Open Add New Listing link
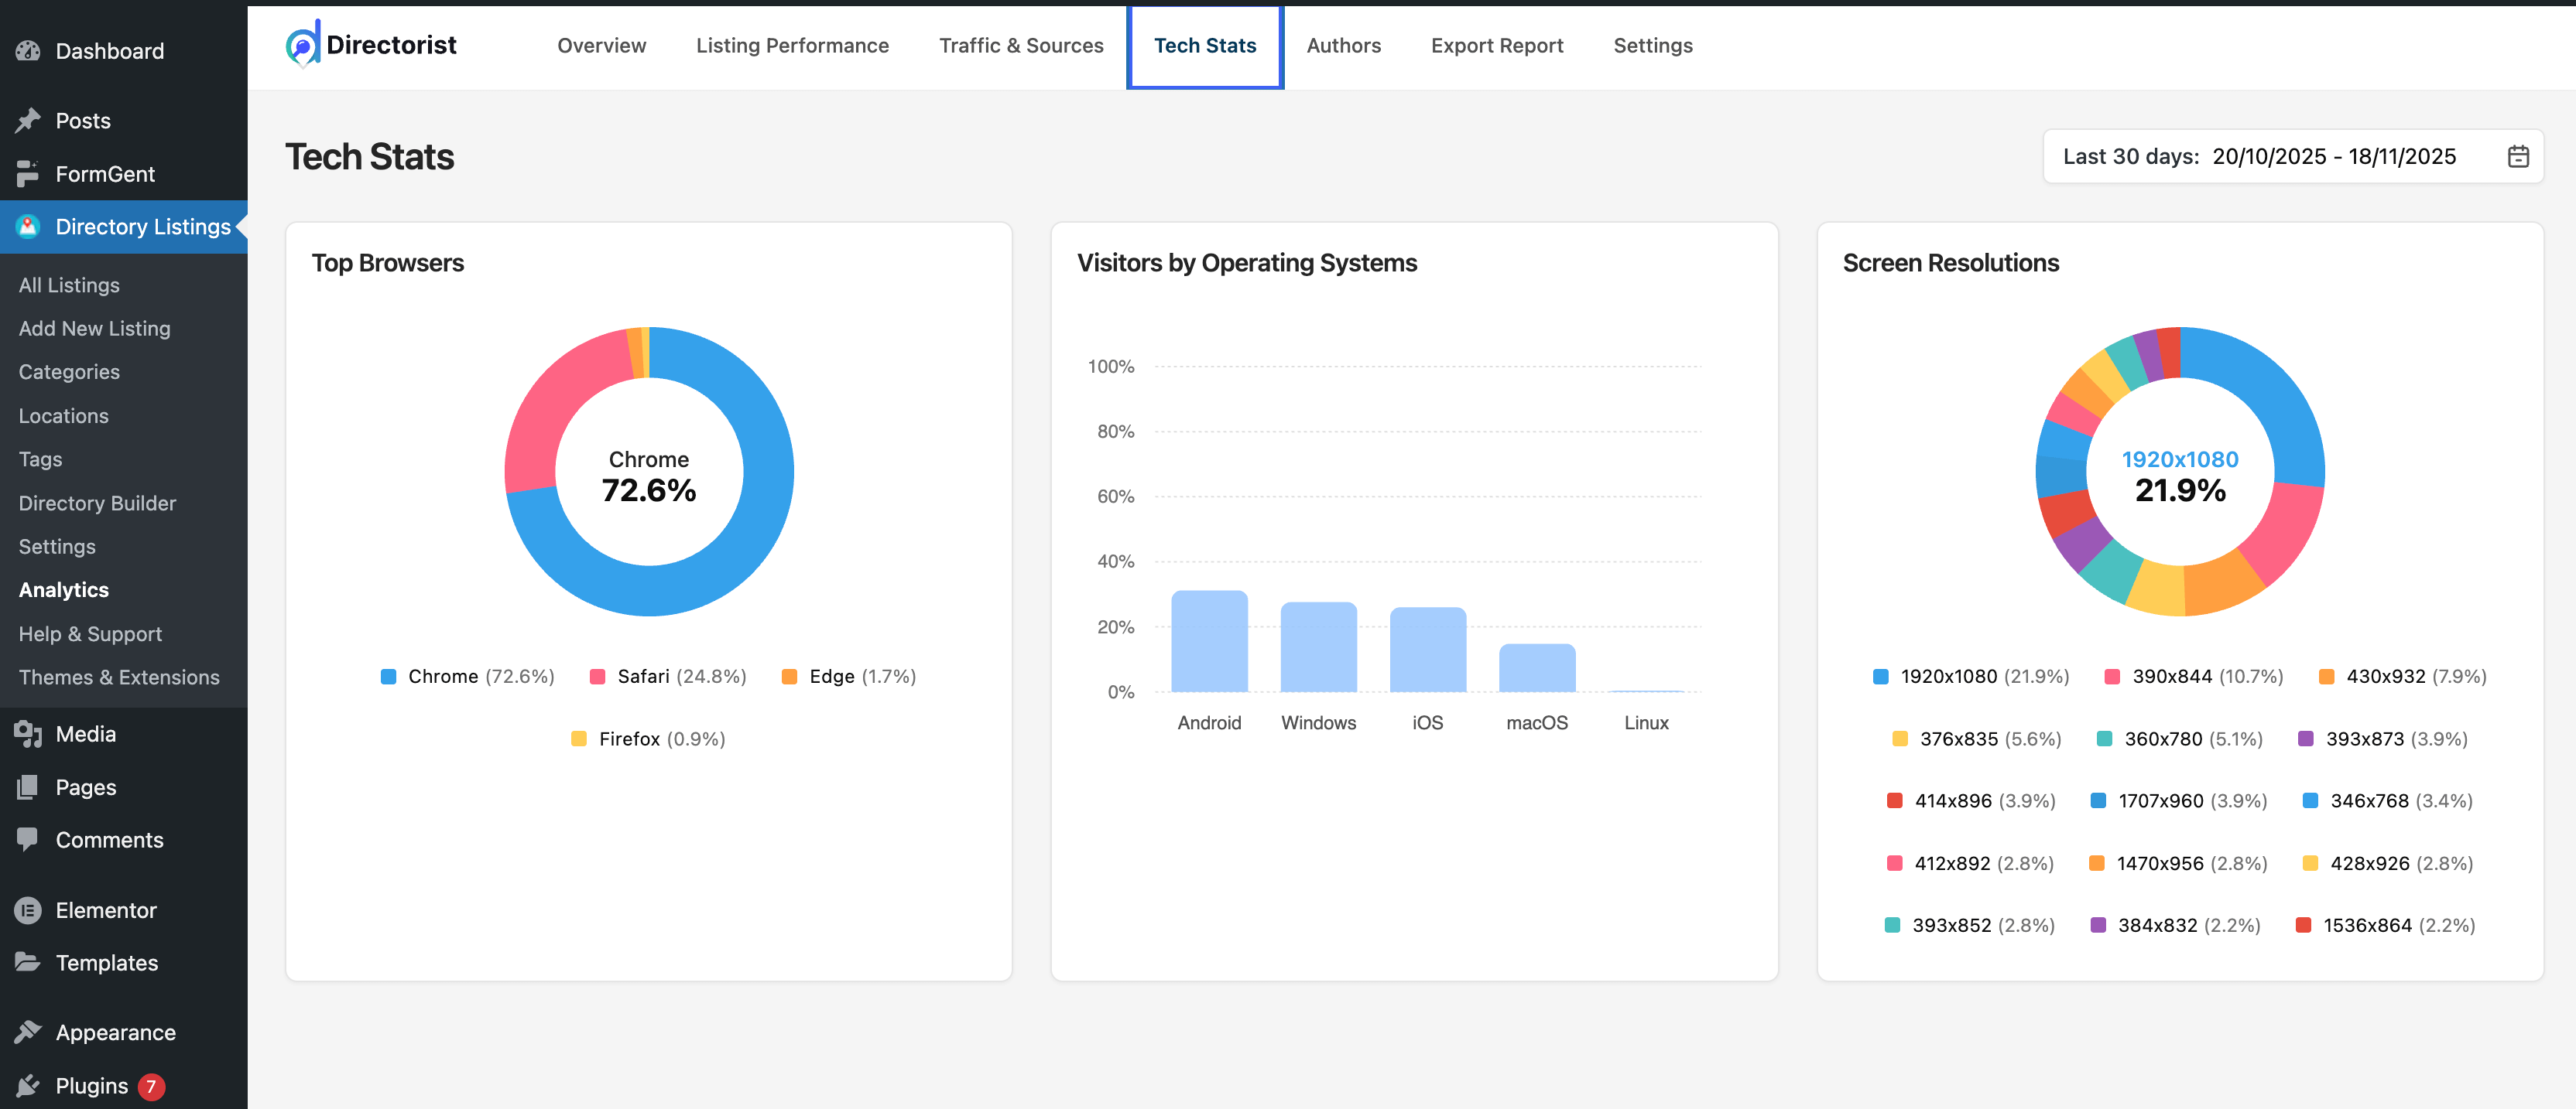Viewport: 2576px width, 1109px height. [x=94, y=329]
